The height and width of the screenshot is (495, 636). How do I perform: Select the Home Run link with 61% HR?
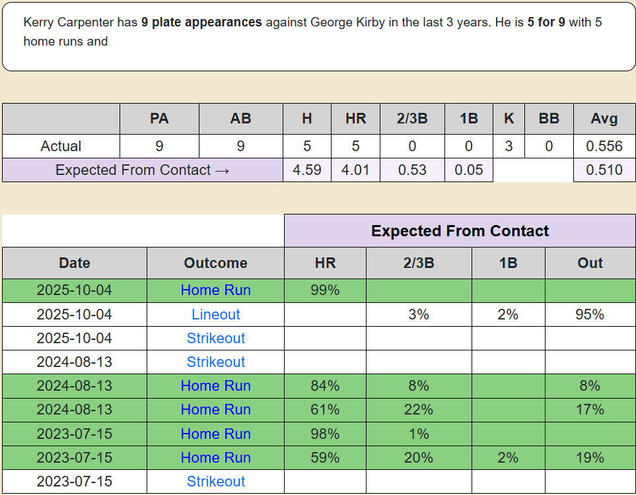(x=215, y=409)
